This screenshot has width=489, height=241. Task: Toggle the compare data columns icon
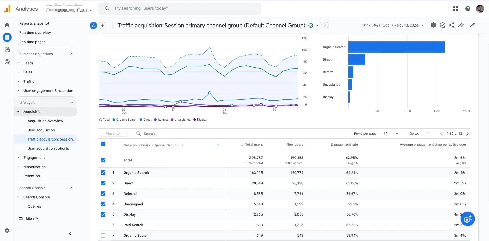tap(433, 25)
